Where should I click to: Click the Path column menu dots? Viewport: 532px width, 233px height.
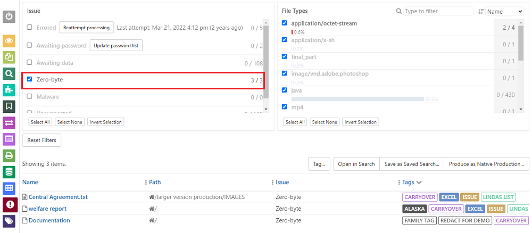click(x=273, y=182)
